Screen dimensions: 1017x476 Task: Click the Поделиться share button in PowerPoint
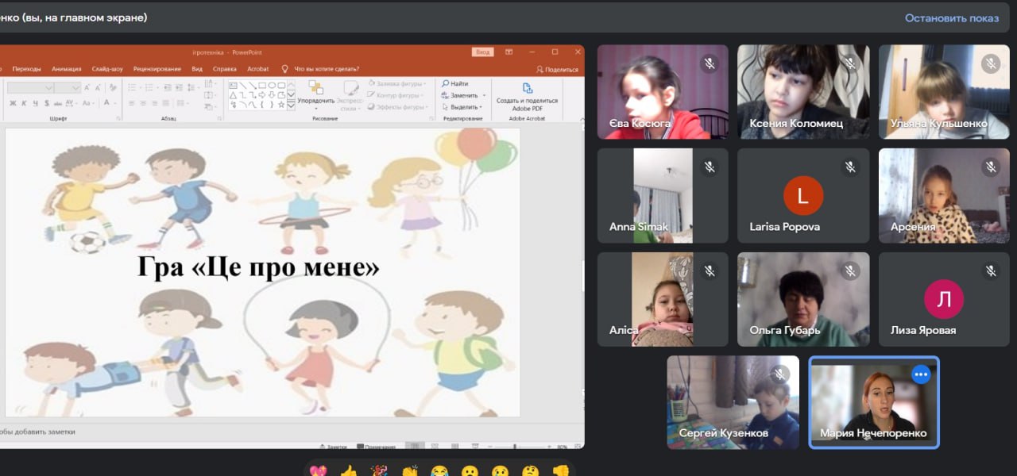click(557, 70)
